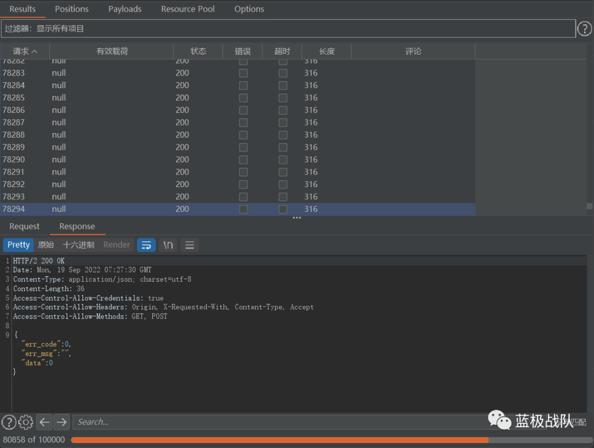The width and height of the screenshot is (594, 448).
Task: Show the Request tab
Action: click(x=24, y=226)
